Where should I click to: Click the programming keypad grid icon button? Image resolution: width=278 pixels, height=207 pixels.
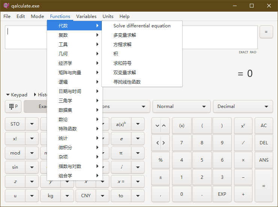(13, 106)
